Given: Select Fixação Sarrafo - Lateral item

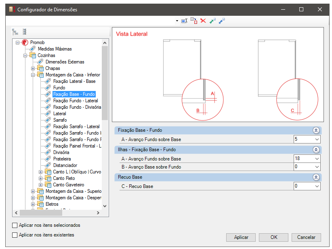Looking at the screenshot, I should pyautogui.click(x=76, y=127).
